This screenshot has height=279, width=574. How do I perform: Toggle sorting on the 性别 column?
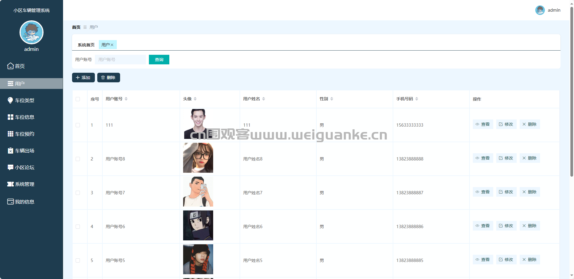click(332, 99)
